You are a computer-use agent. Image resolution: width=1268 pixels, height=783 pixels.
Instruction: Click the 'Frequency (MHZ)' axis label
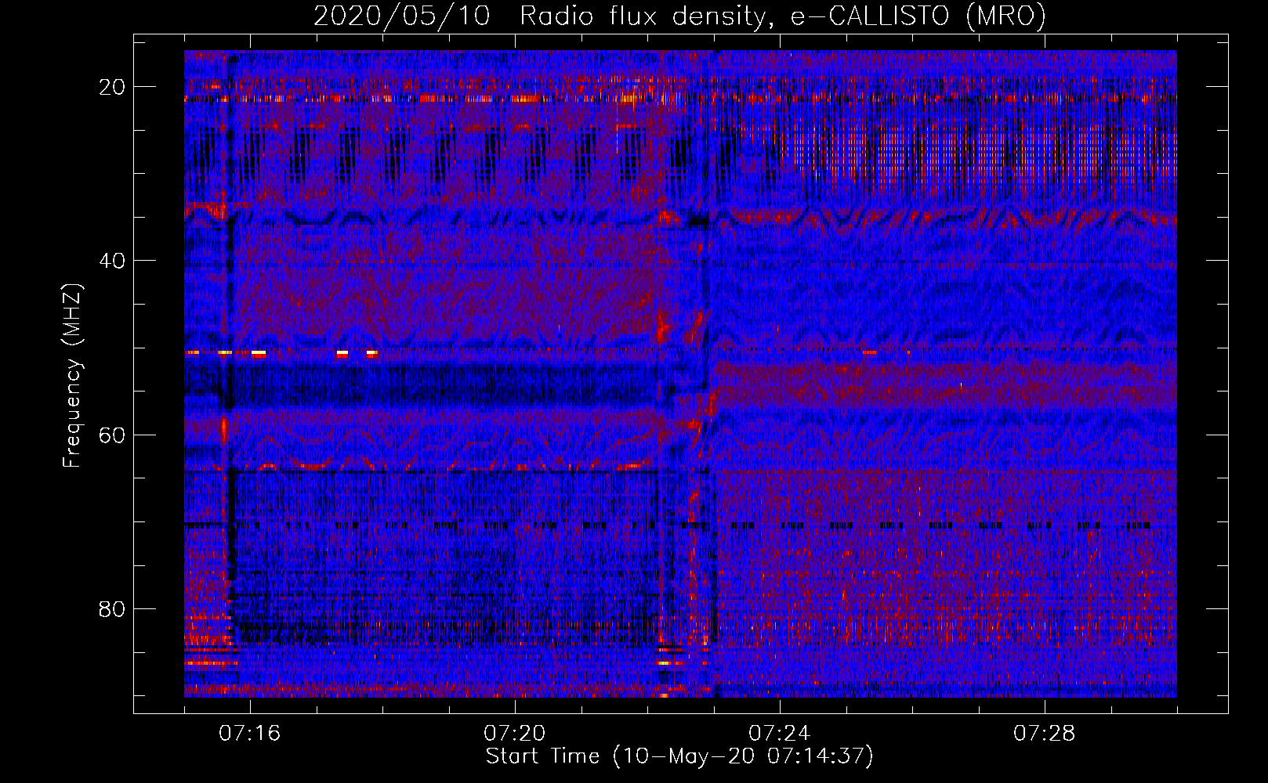click(72, 376)
